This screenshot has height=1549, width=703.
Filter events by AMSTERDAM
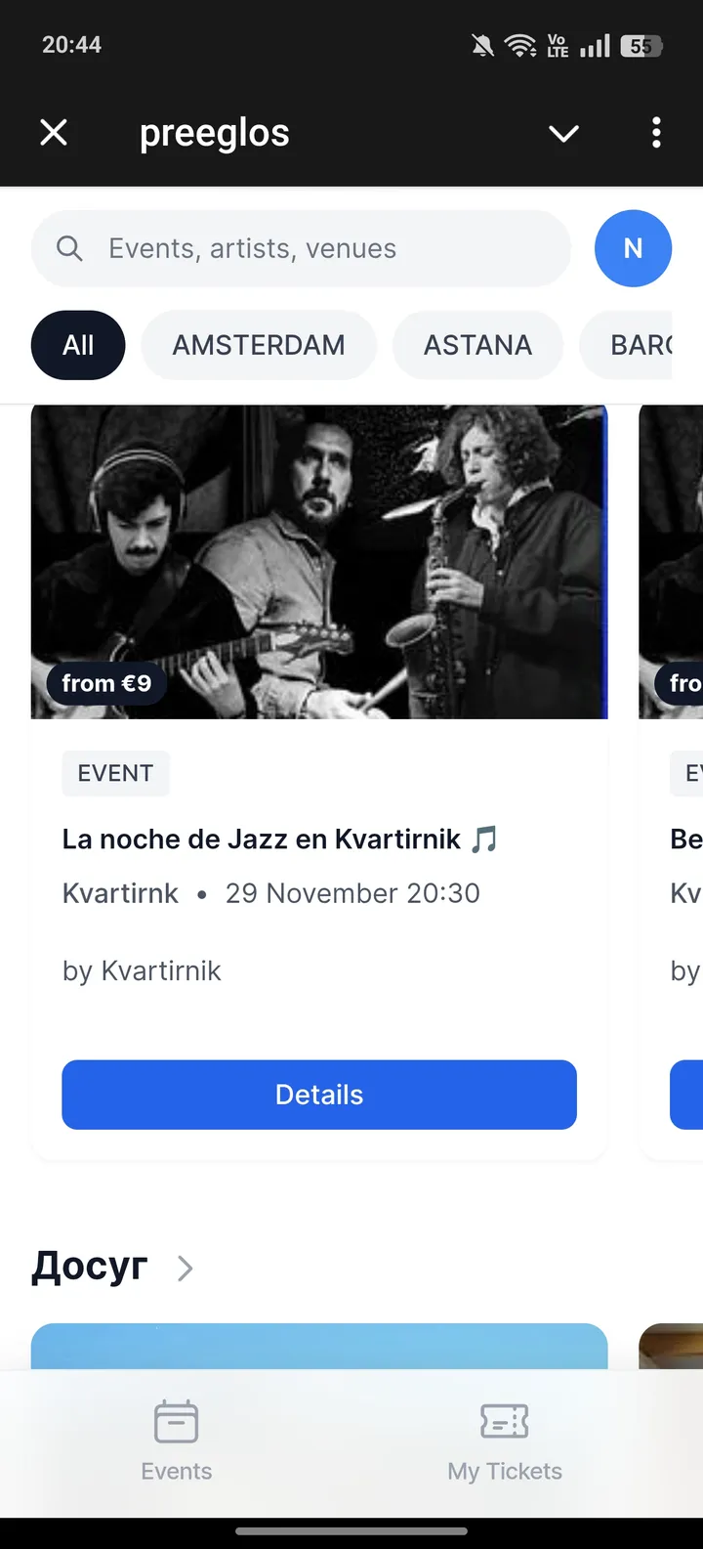pyautogui.click(x=259, y=345)
